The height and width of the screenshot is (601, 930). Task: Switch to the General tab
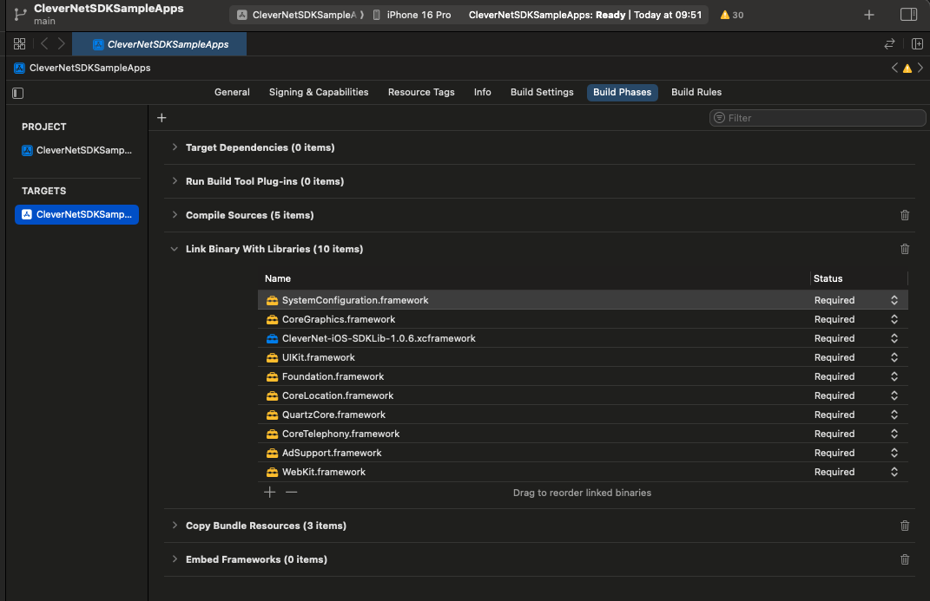point(232,93)
